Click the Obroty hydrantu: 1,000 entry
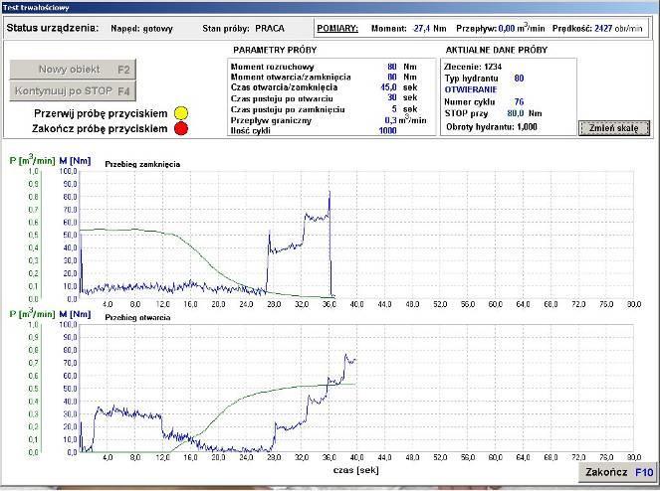660x491 pixels. pos(492,127)
